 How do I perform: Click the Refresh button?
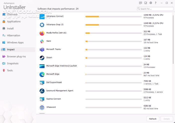click(153, 119)
